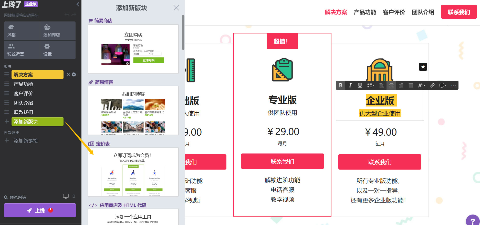This screenshot has width=480, height=225.
Task: Click the 超值! badge on 专业版 card
Action: [282, 41]
